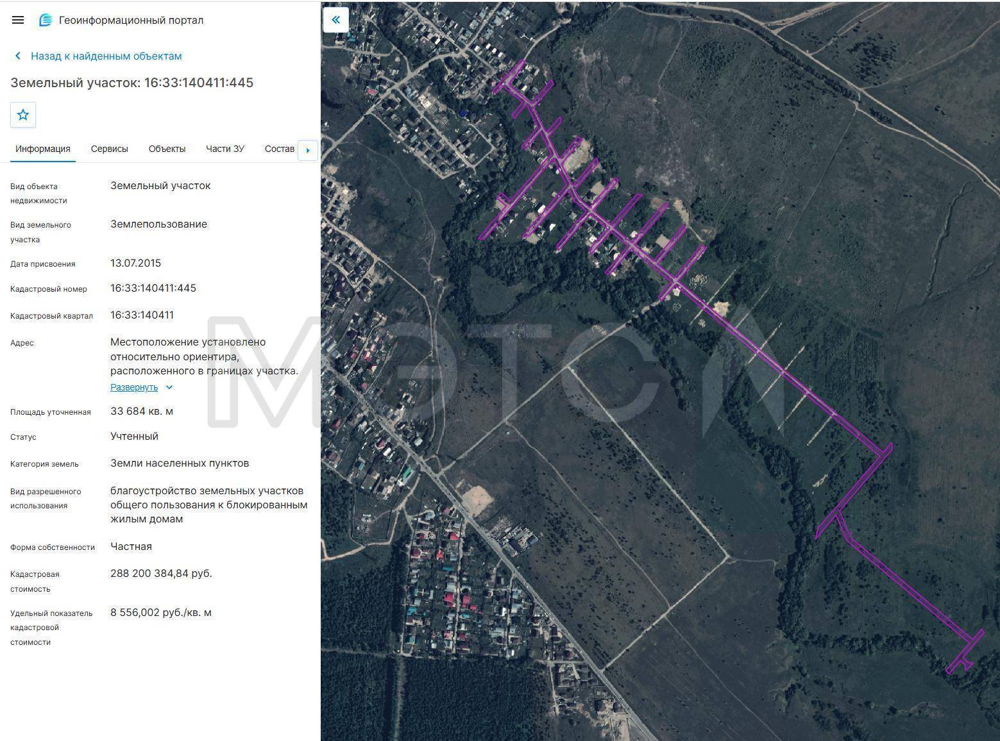Viewport: 1000px width, 741px height.
Task: Click the area value 33 684 кв. м
Action: [x=142, y=412]
